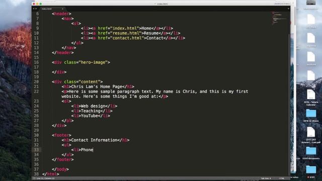Click "resume.html" href value
The image size is (322, 181).
(126, 33)
